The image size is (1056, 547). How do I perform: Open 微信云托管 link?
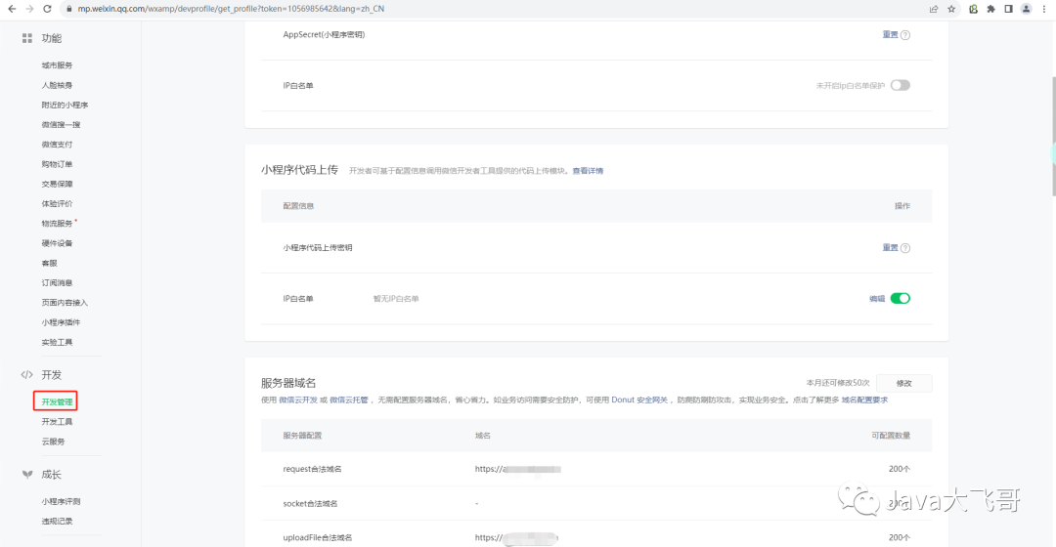tap(349, 400)
